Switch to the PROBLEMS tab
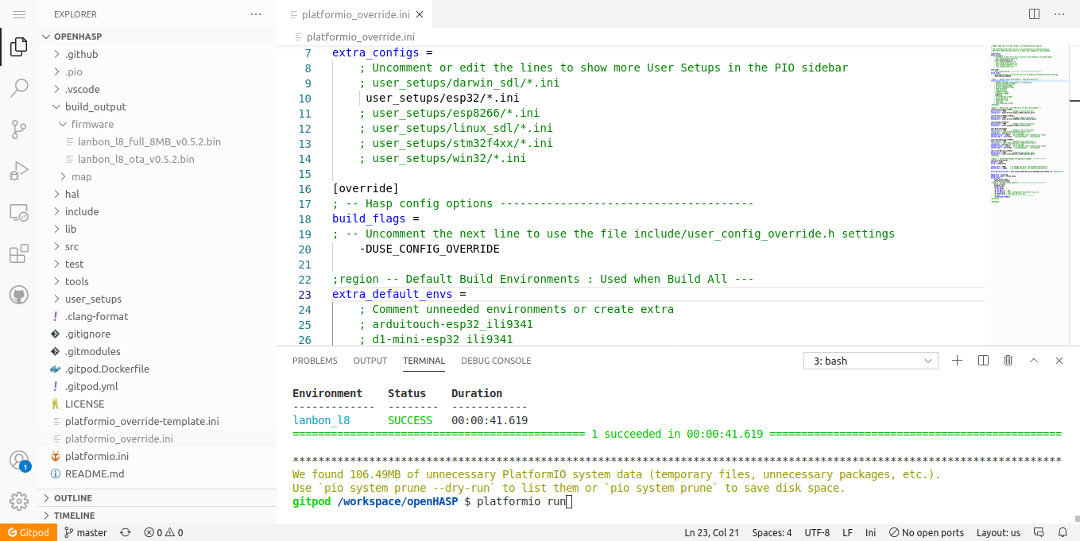 315,361
